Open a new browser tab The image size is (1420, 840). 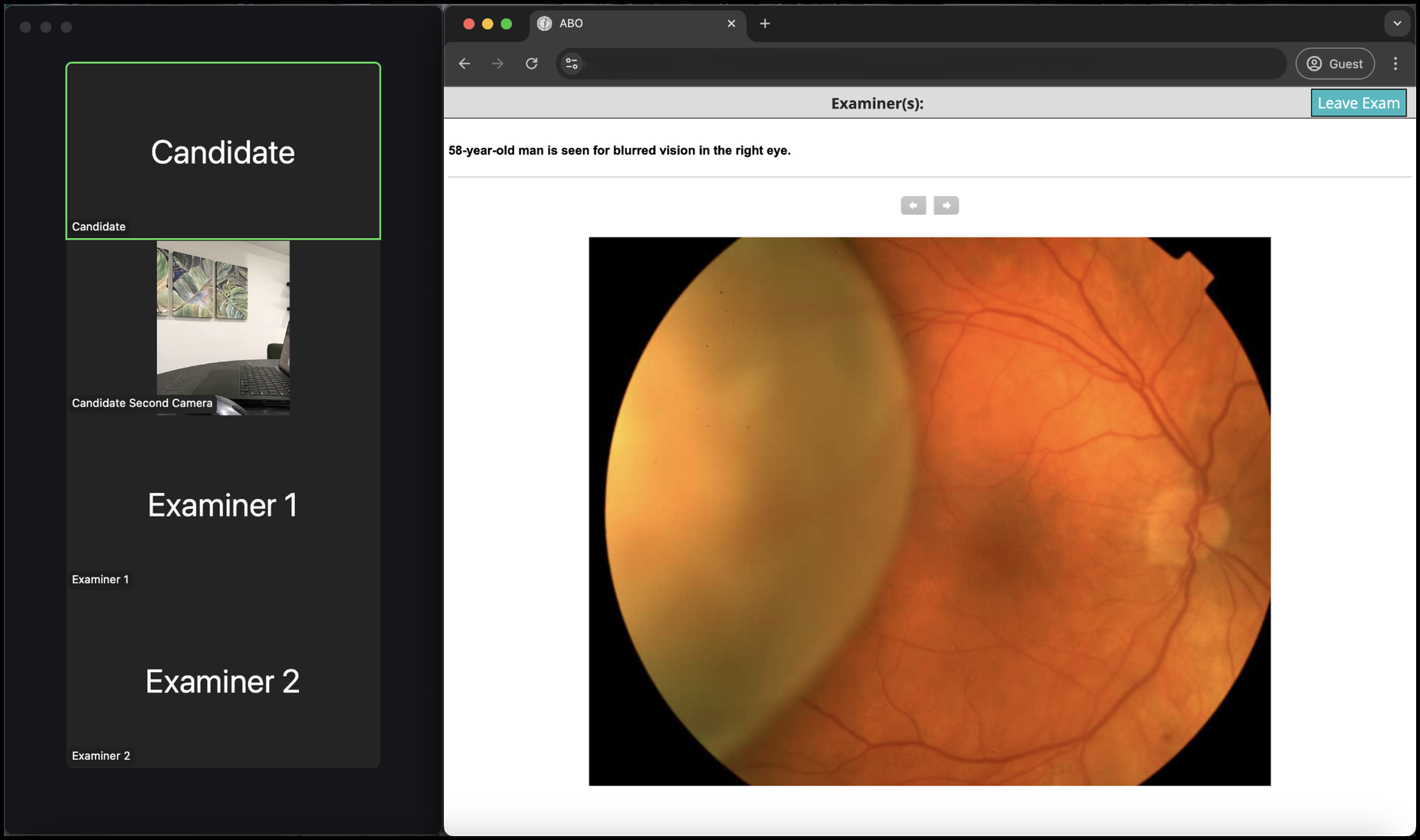[765, 24]
